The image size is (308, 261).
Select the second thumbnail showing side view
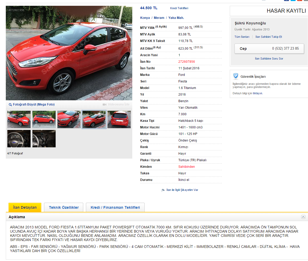(44, 119)
